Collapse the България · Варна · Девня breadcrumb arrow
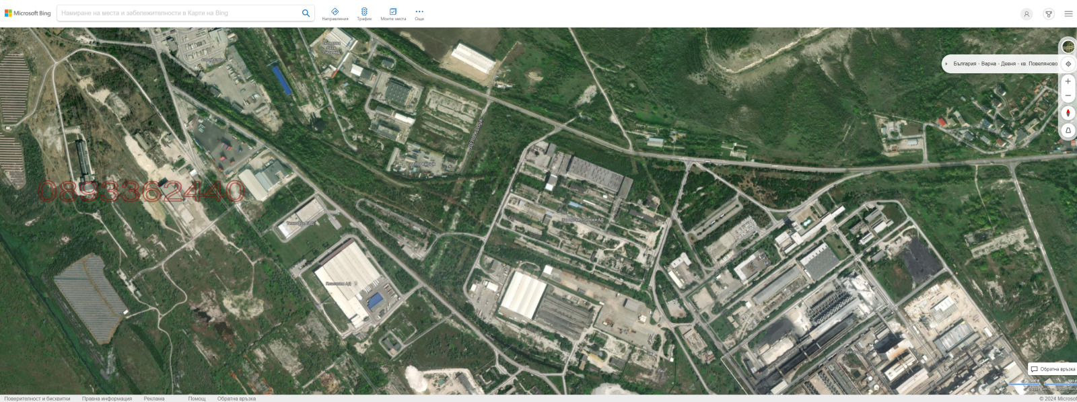Image resolution: width=1077 pixels, height=402 pixels. point(946,64)
